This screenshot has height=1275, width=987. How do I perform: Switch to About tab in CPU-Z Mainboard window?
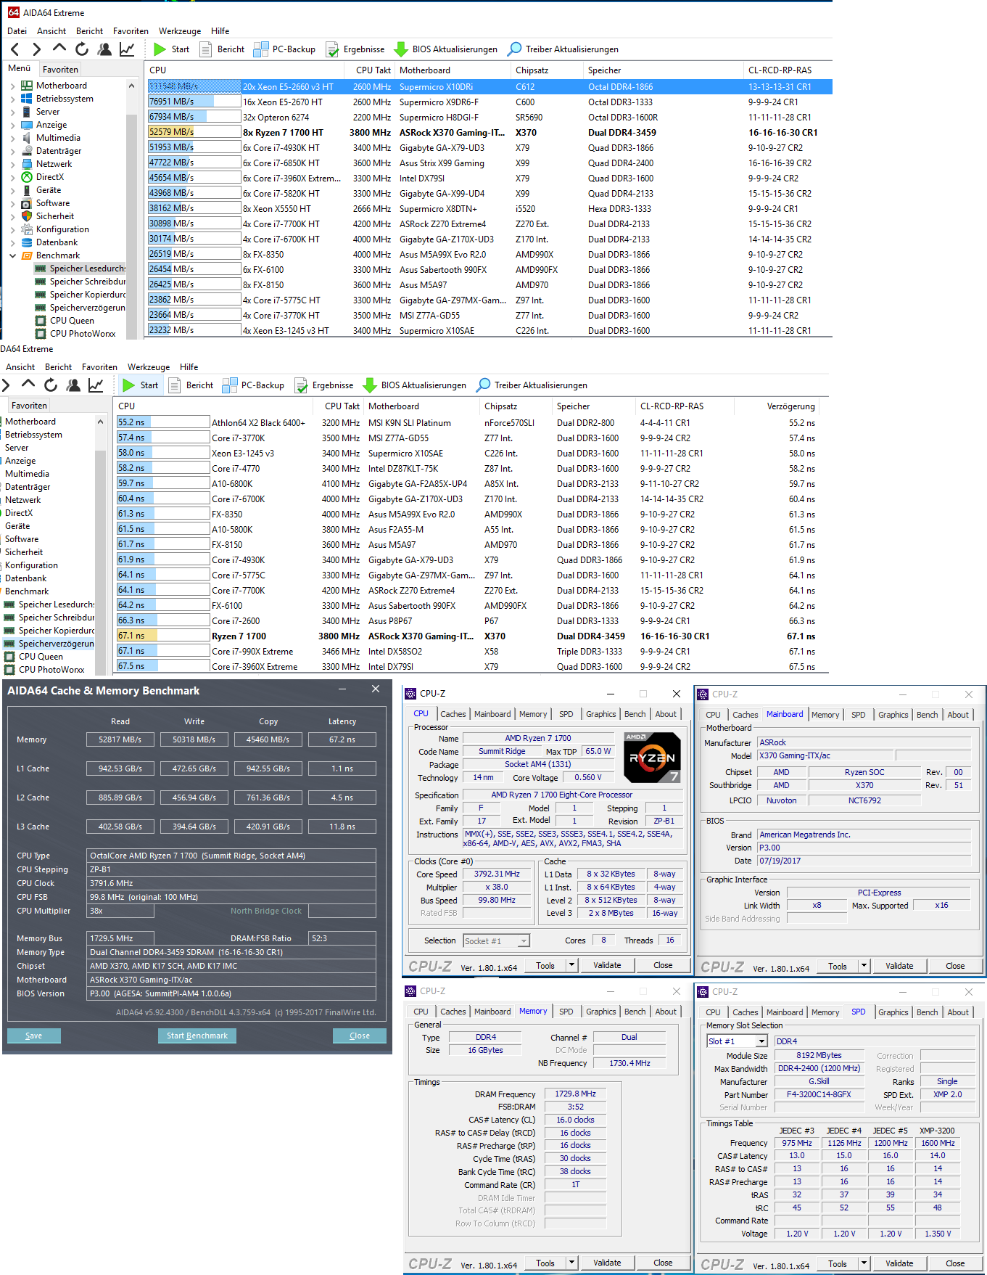pyautogui.click(x=958, y=715)
